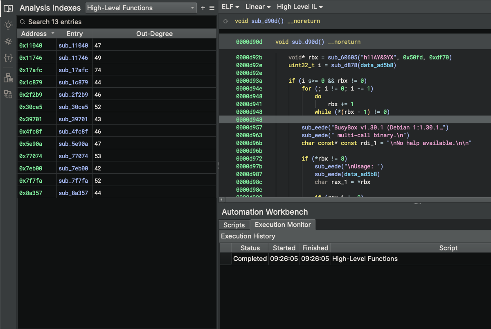Change IL level via High Level IL dropdown
Viewport: 491px width, 329px height.
click(300, 7)
